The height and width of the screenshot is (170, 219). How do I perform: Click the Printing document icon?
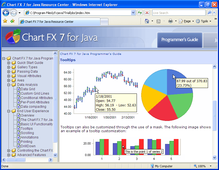pos(19,141)
